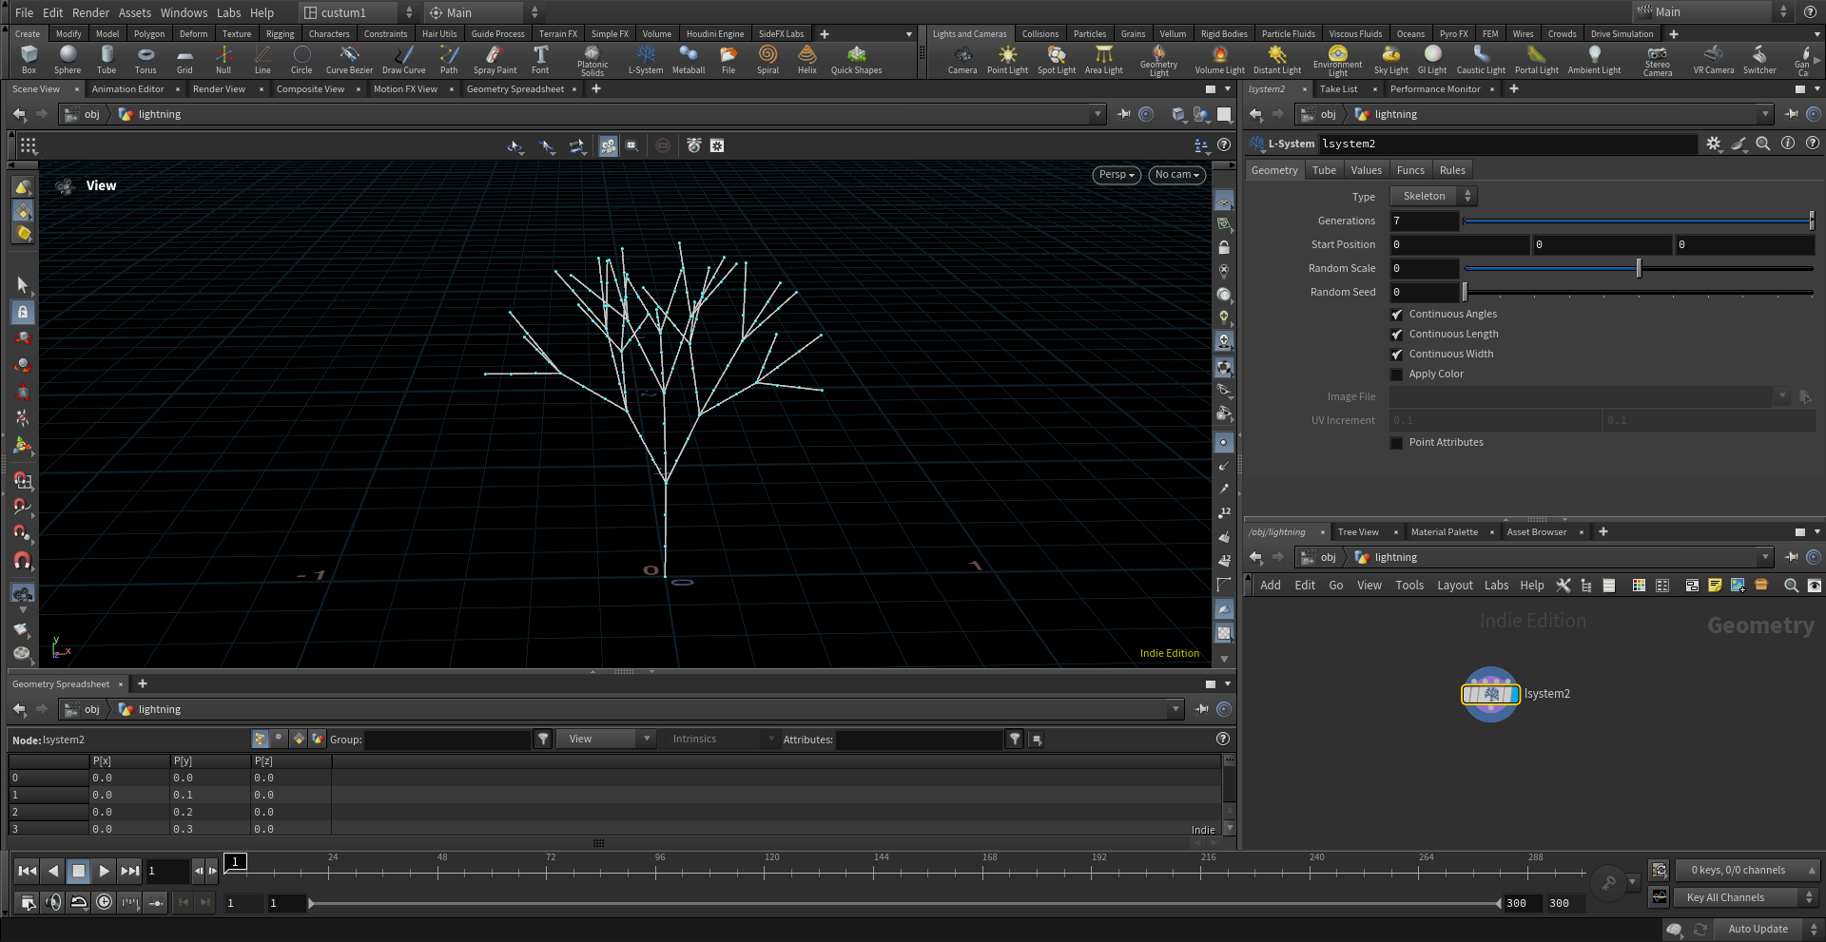Select the L-System shelf tool
1826x942 pixels.
point(646,58)
